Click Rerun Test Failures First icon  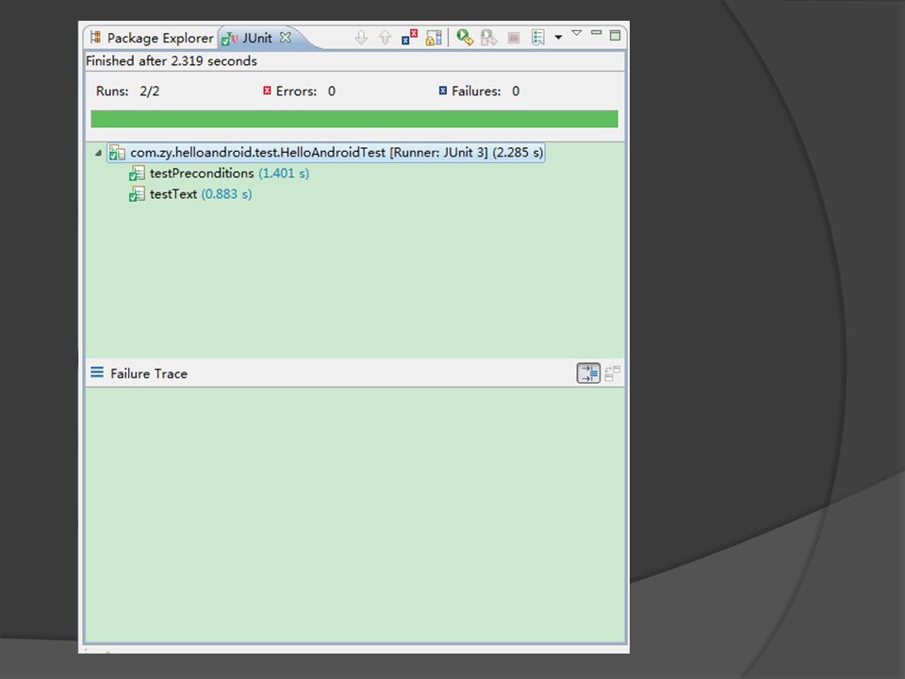point(489,38)
